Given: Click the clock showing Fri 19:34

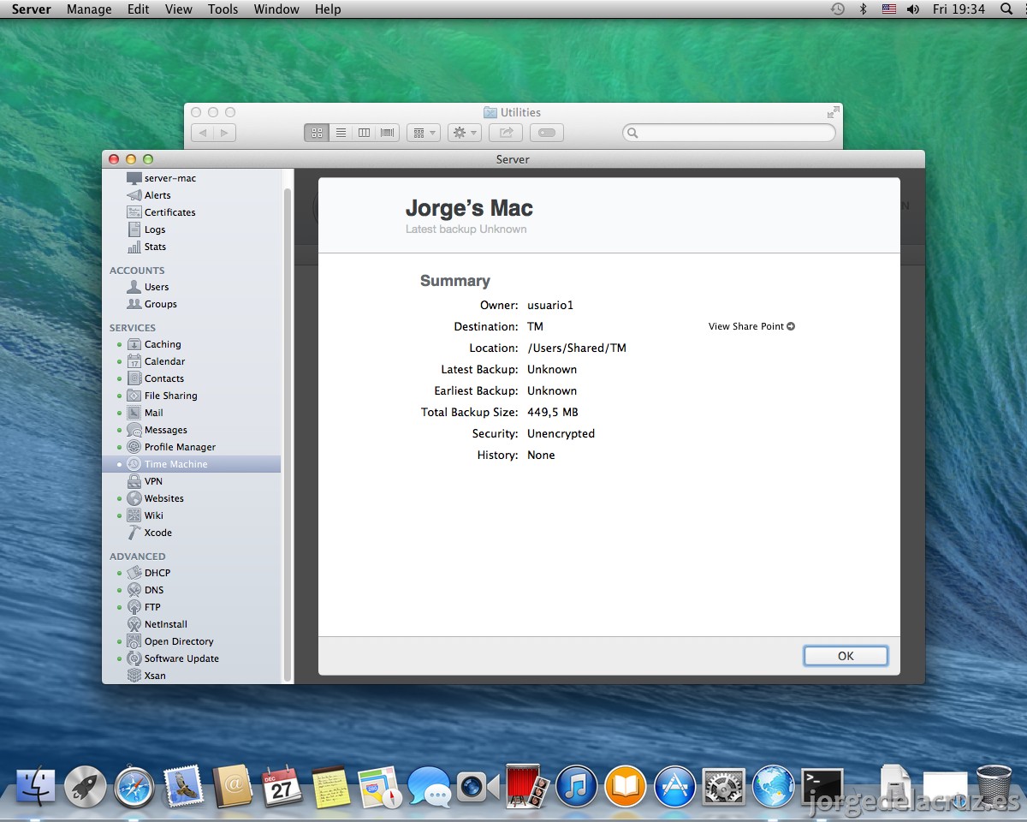Looking at the screenshot, I should 959,9.
